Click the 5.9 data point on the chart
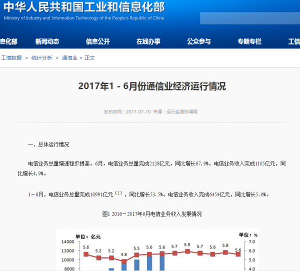300x271 pixels. pyautogui.click(x=187, y=251)
